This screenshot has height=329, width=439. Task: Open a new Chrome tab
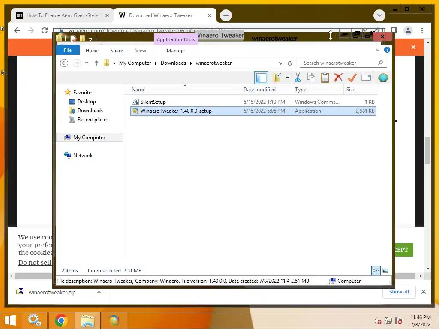tap(226, 15)
